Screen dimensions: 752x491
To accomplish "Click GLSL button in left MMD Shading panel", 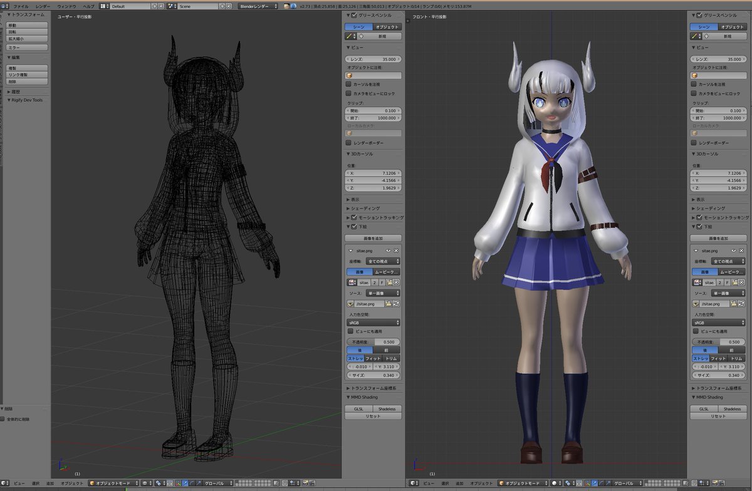I will tap(359, 409).
